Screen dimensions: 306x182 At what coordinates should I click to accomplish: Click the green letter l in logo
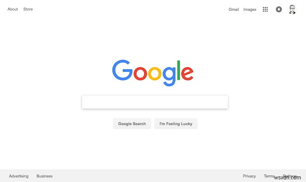click(x=178, y=70)
